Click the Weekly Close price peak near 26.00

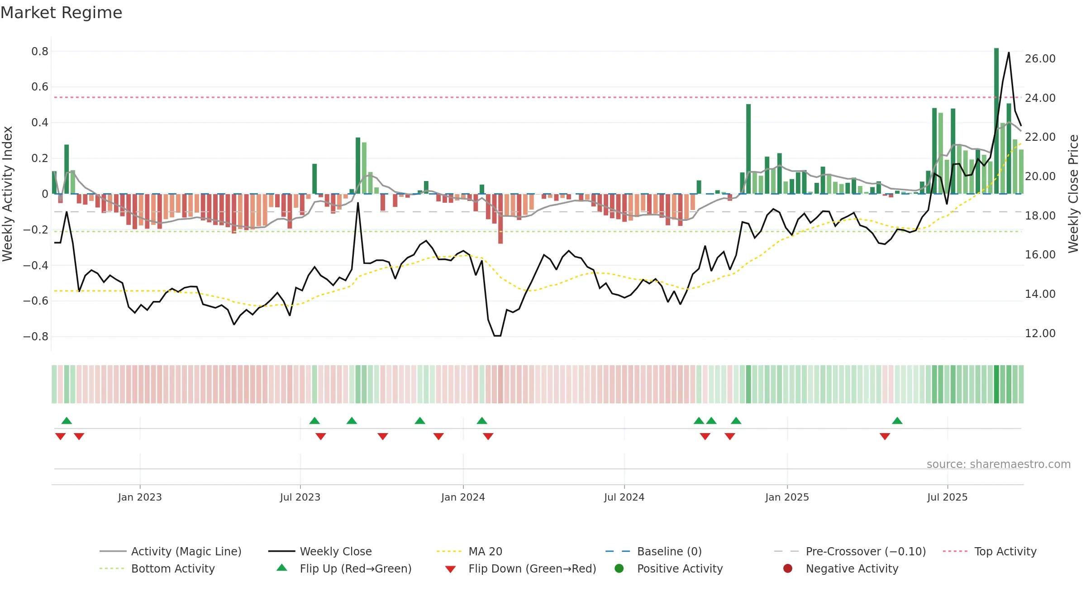point(1009,53)
